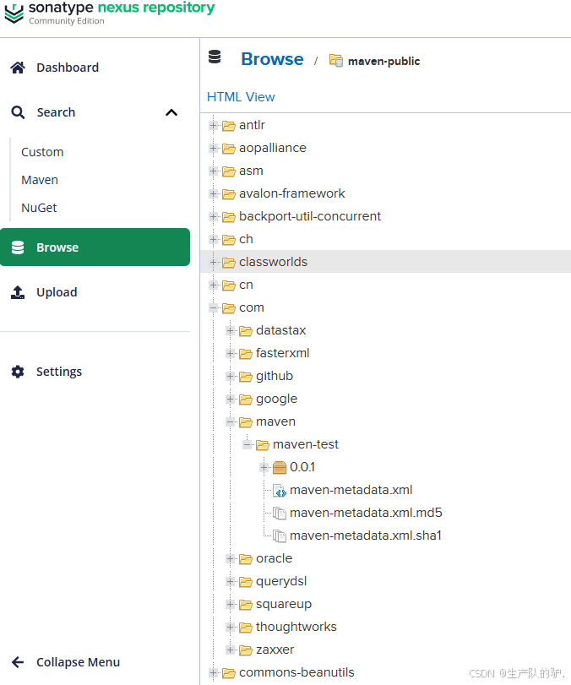Expand the antlr tree node
This screenshot has height=685, width=571.
213,125
